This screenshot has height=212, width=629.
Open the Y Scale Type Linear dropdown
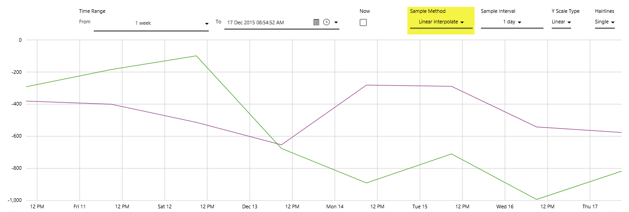pos(561,22)
